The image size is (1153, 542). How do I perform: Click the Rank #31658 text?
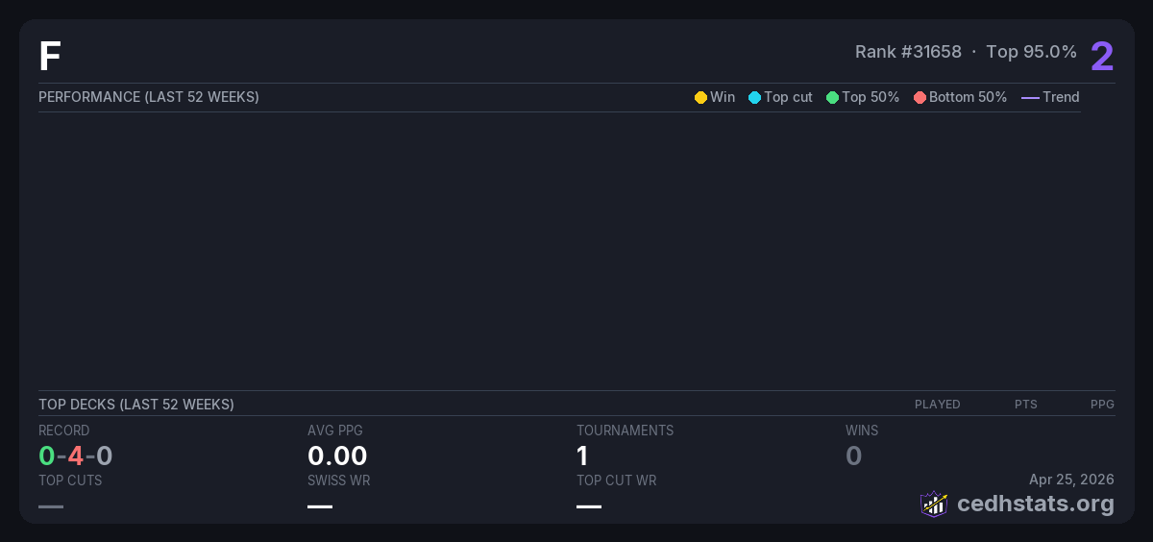(908, 52)
